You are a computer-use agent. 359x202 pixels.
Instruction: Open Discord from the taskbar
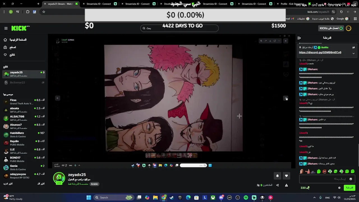coord(221,198)
